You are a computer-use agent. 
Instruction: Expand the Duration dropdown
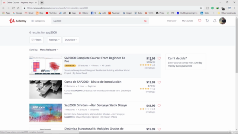(71, 40)
